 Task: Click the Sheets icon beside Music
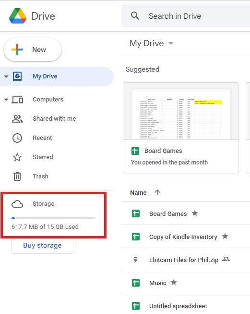pyautogui.click(x=136, y=283)
